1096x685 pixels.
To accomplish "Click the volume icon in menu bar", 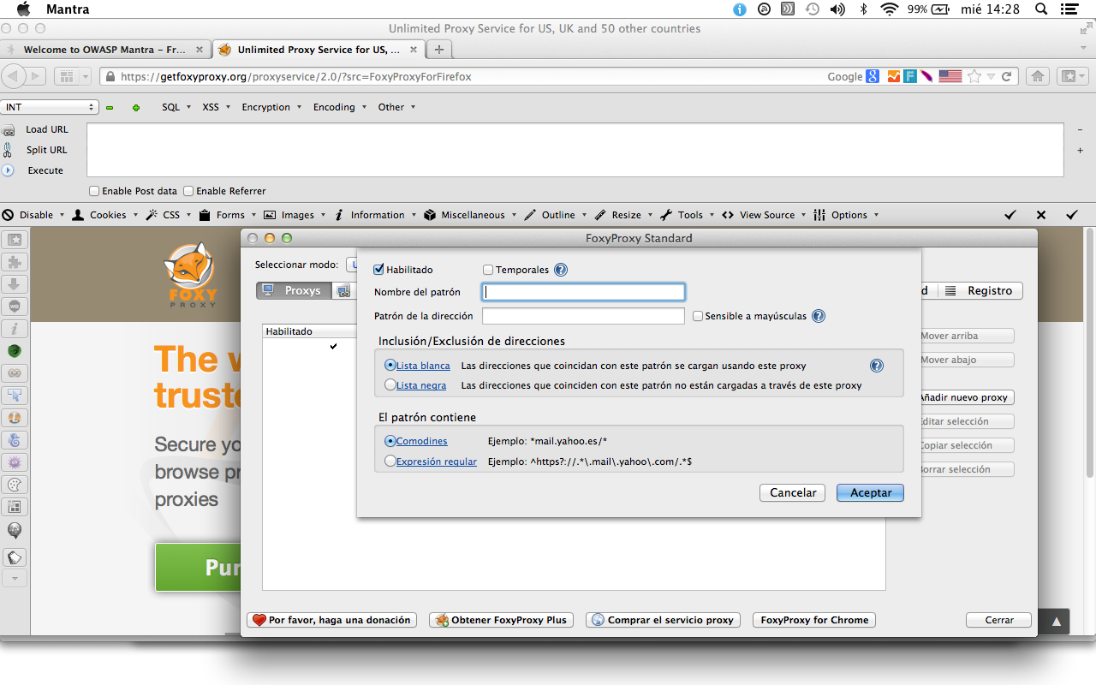I will pyautogui.click(x=837, y=9).
